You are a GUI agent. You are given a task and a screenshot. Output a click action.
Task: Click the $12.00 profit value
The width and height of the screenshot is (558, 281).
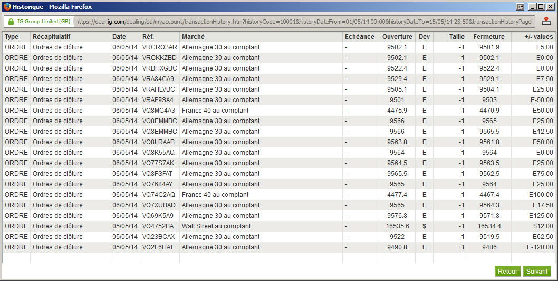[x=543, y=226]
